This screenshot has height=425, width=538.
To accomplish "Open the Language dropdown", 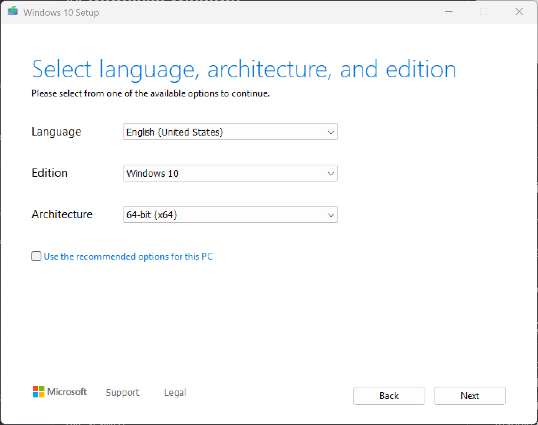I will coord(230,132).
